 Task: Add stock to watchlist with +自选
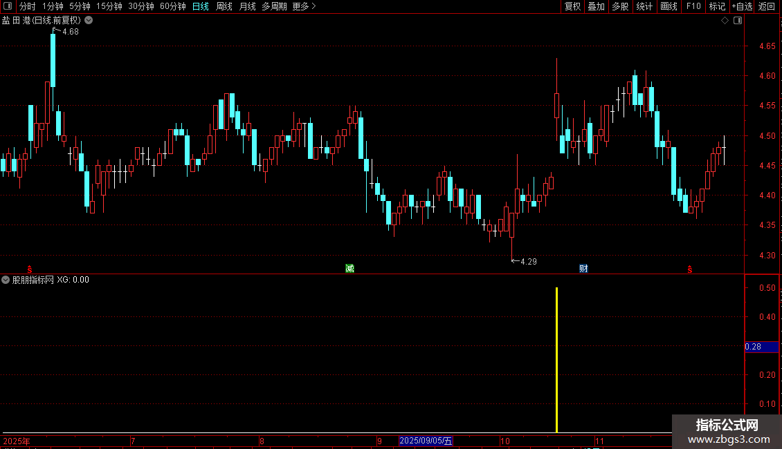point(742,6)
